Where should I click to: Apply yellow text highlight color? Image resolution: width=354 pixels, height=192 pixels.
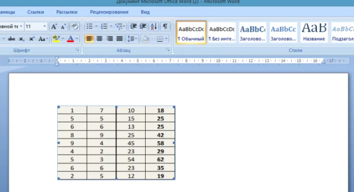coord(56,39)
